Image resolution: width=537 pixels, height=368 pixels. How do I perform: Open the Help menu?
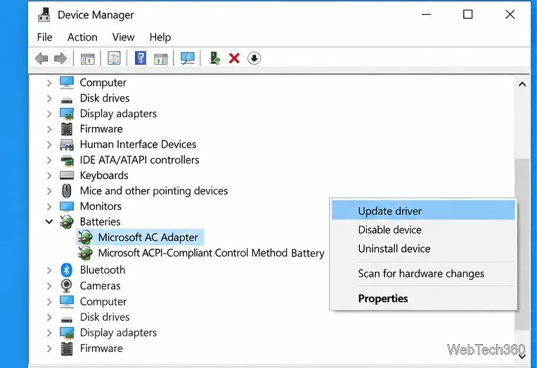click(x=160, y=37)
